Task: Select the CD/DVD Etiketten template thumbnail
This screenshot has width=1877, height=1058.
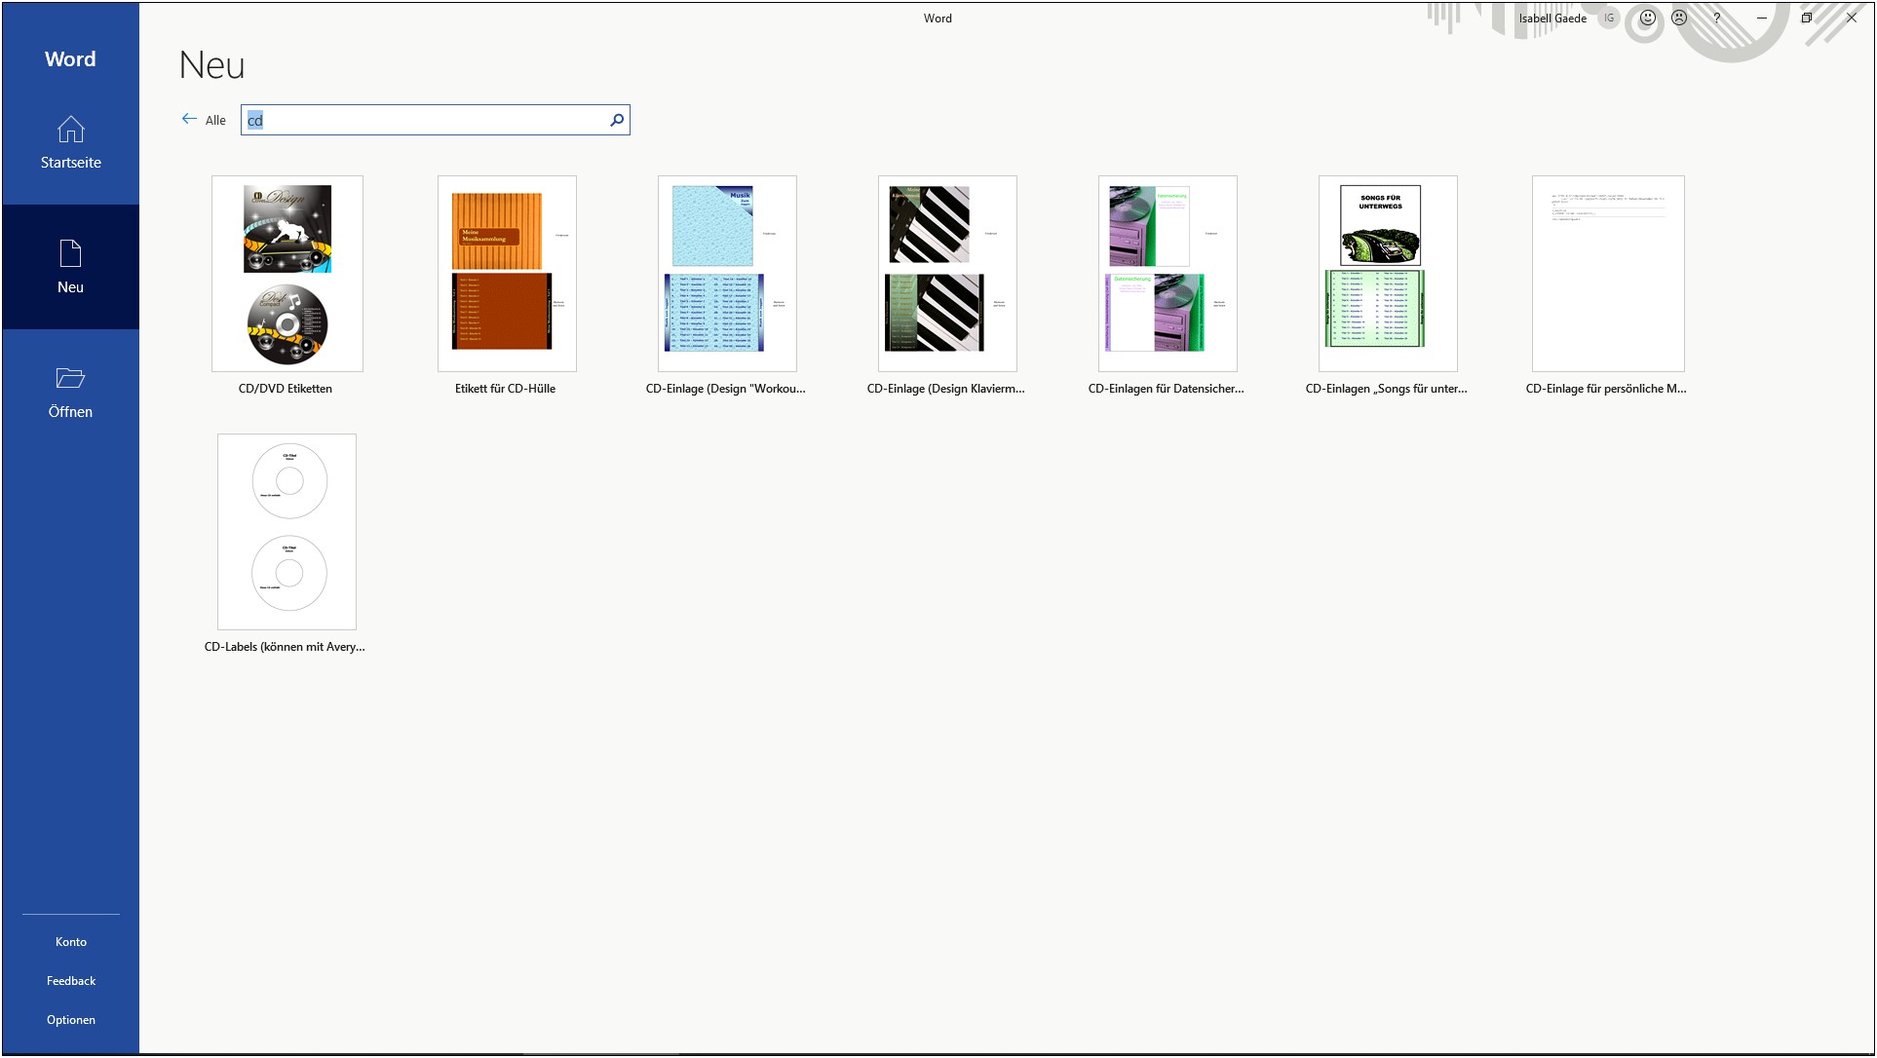Action: pos(287,274)
